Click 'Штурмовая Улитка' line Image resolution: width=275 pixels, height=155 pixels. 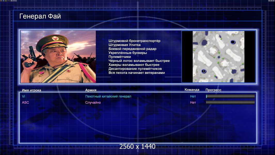pyautogui.click(x=125, y=45)
